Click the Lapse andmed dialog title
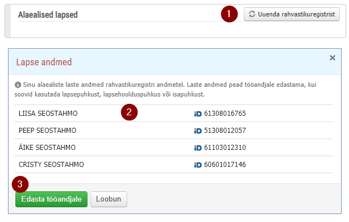Screen dimensions: 349x222 (x=44, y=62)
